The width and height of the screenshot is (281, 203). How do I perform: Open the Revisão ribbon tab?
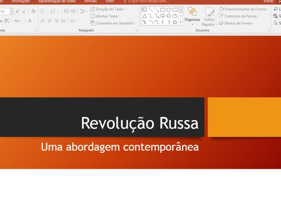91,2
